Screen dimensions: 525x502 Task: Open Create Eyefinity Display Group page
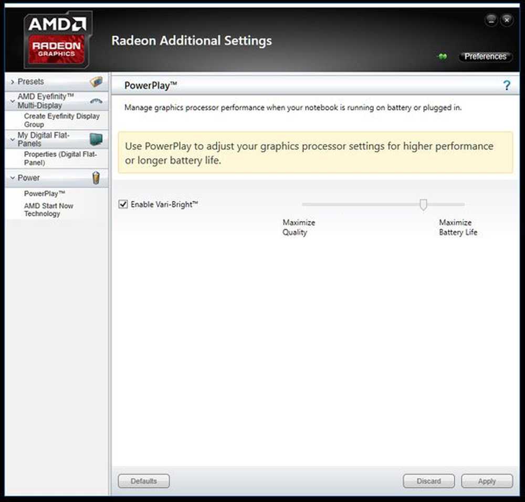point(62,120)
